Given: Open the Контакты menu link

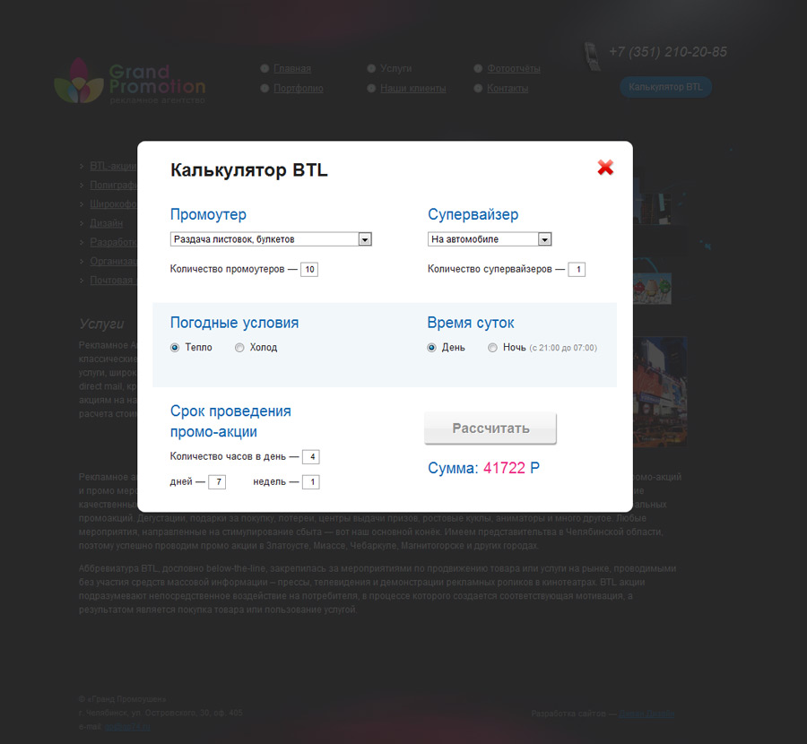Looking at the screenshot, I should pos(508,89).
